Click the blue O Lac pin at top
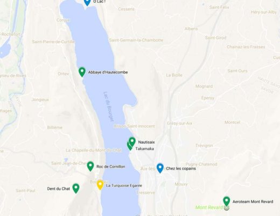 87,2
